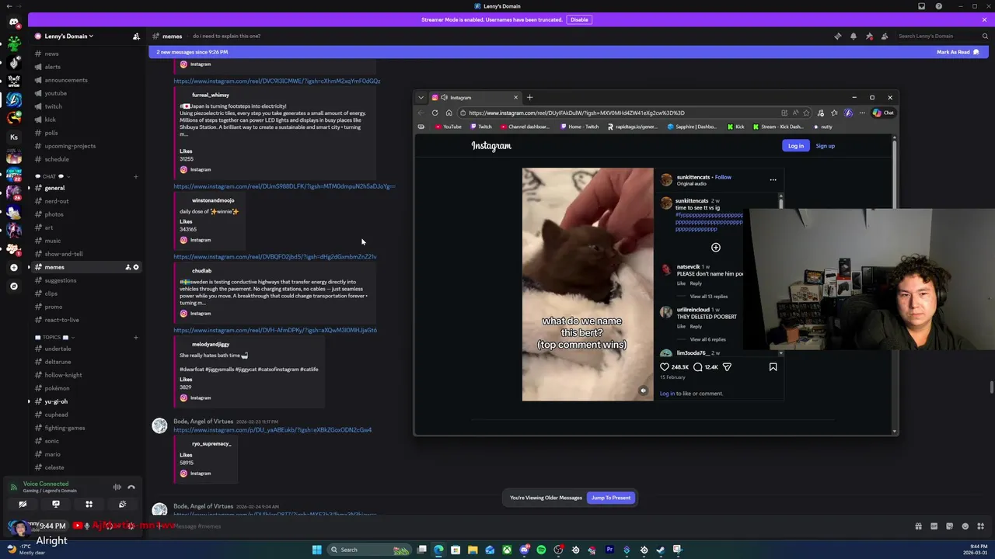
Task: Create invite for memes channel
Action: point(127,267)
